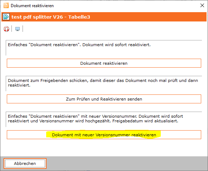The height and width of the screenshot is (171, 208).
Task: Click the "Dokument reaktivieren" button
Action: pos(104,63)
